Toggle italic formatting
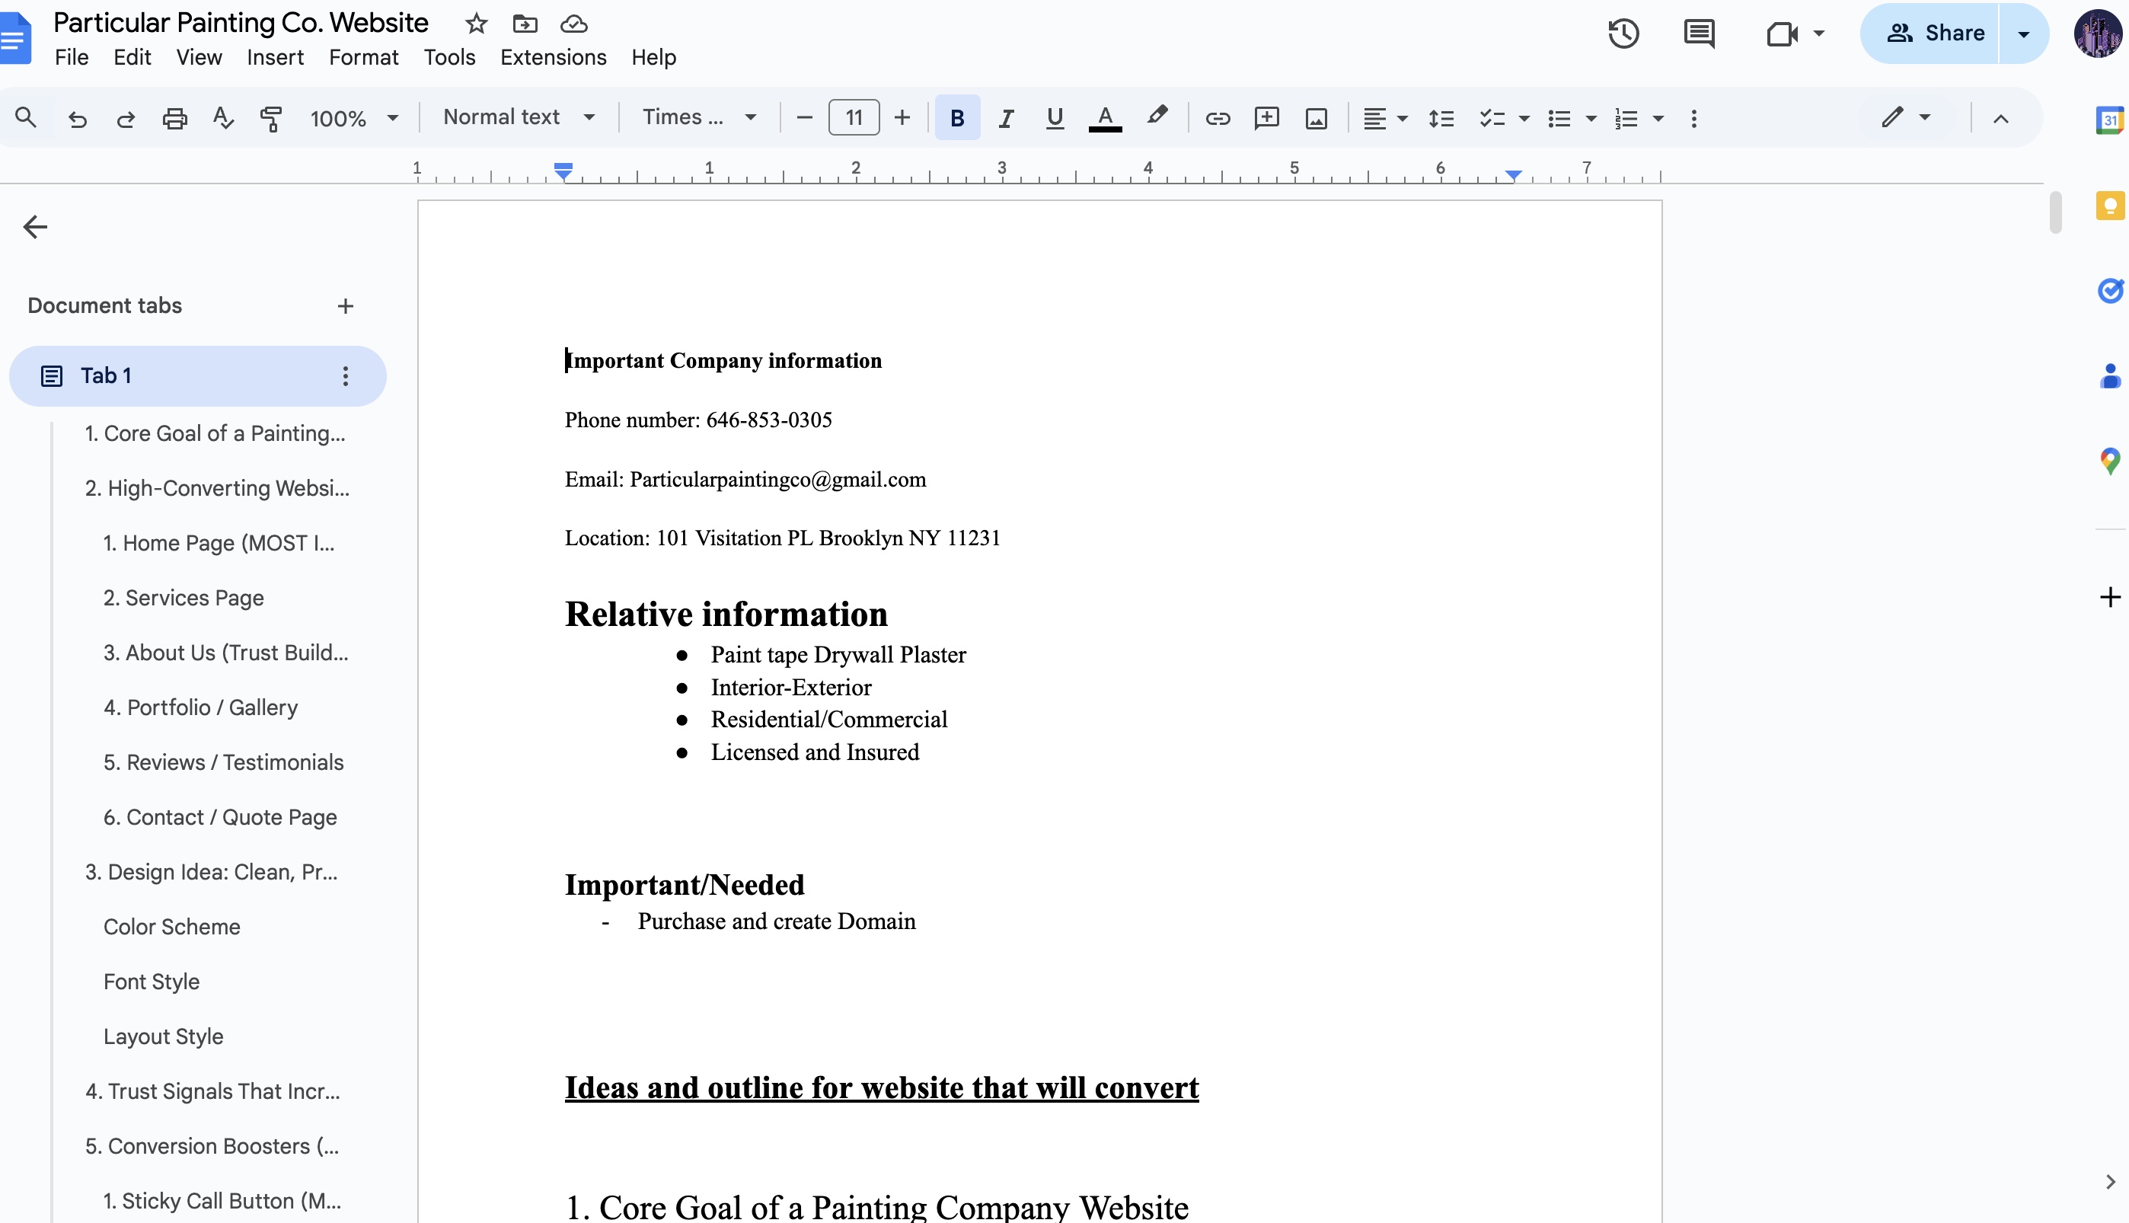The width and height of the screenshot is (2129, 1223). [x=1006, y=119]
